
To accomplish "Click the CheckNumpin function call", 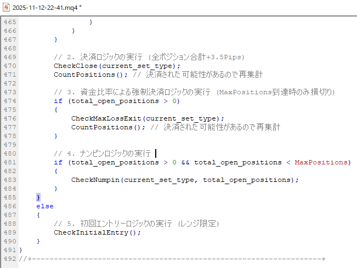I will click(95, 180).
